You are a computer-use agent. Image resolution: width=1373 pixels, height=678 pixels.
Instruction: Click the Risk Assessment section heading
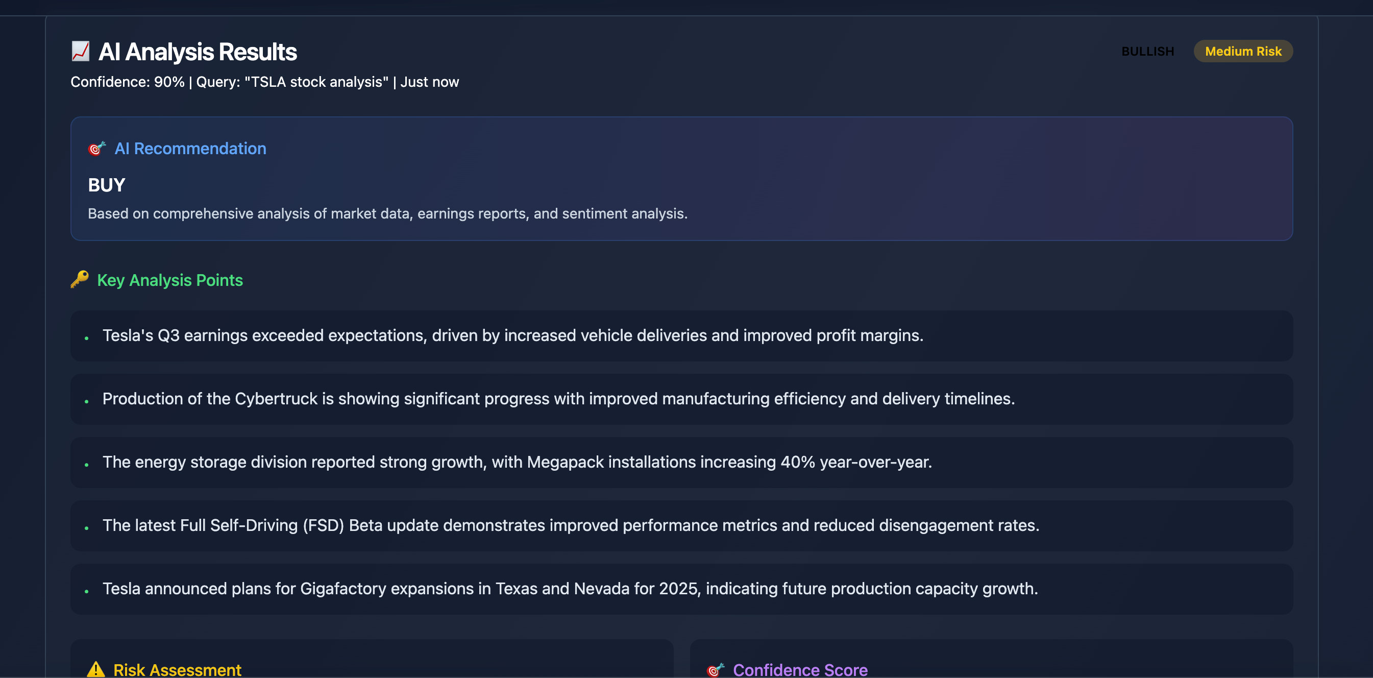tap(177, 669)
